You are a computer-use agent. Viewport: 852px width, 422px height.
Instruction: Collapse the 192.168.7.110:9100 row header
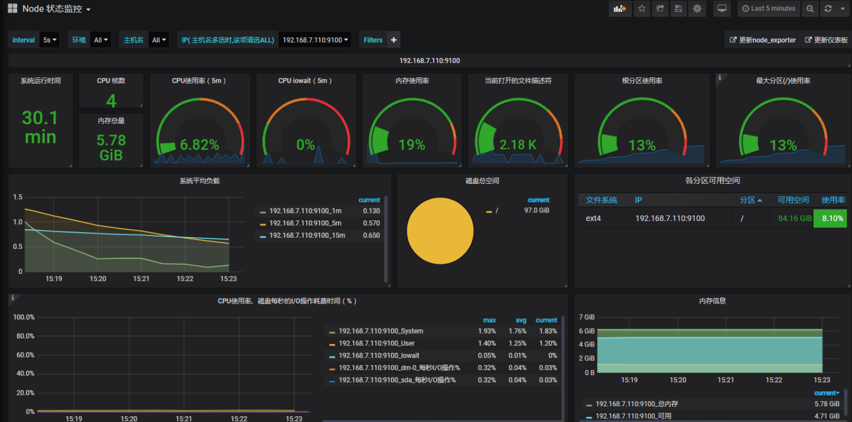[x=430, y=61]
